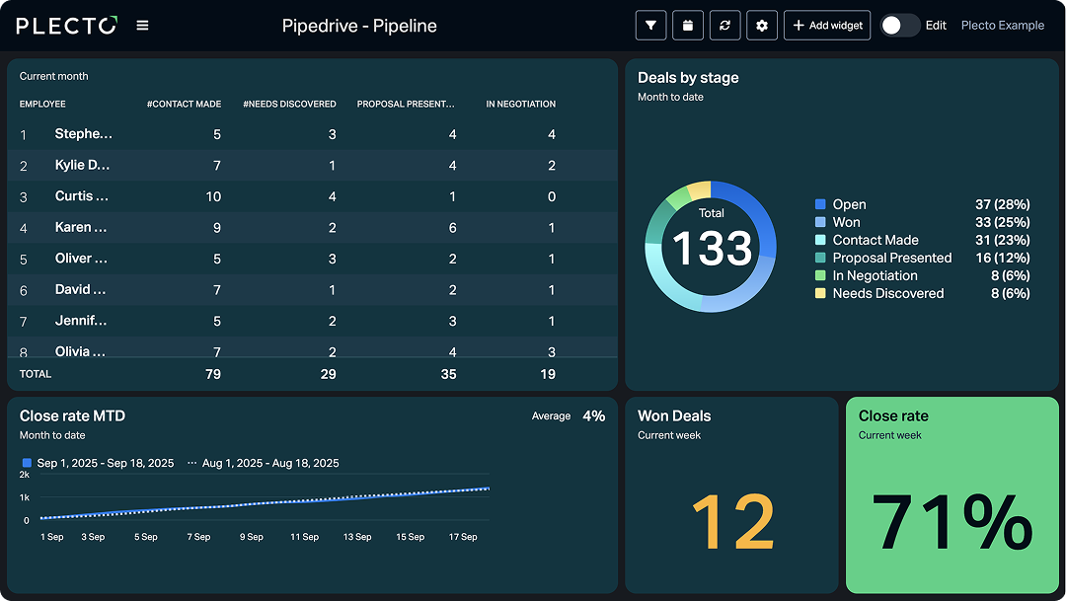This screenshot has width=1066, height=601.
Task: Toggle the Sep 1 - Sep 18 series legend
Action: (99, 463)
